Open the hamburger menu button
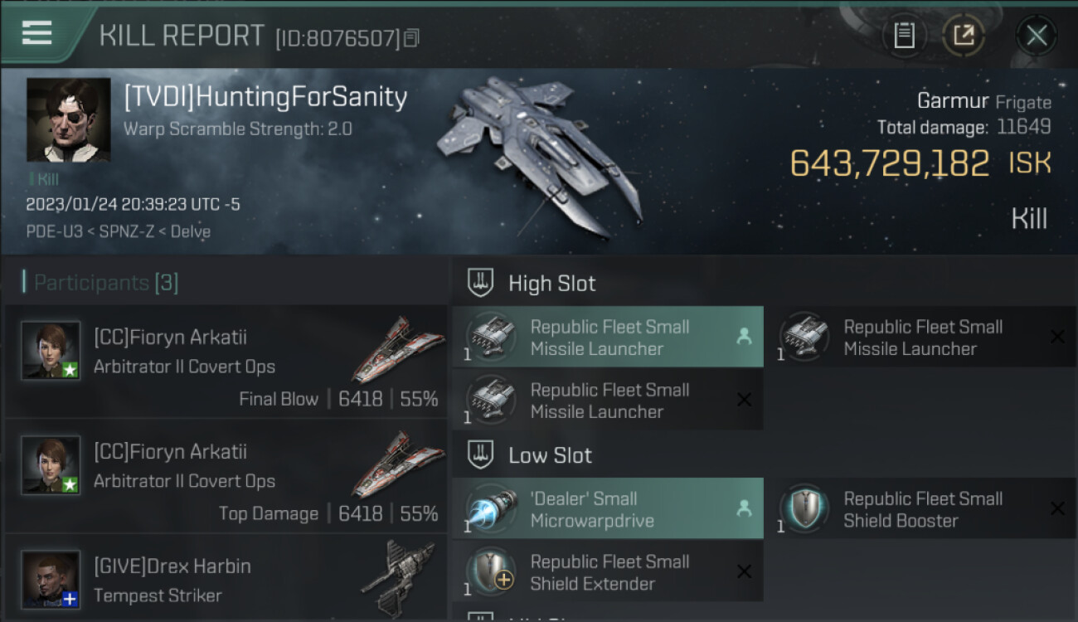Screen dimensions: 1078x622 click(x=37, y=34)
